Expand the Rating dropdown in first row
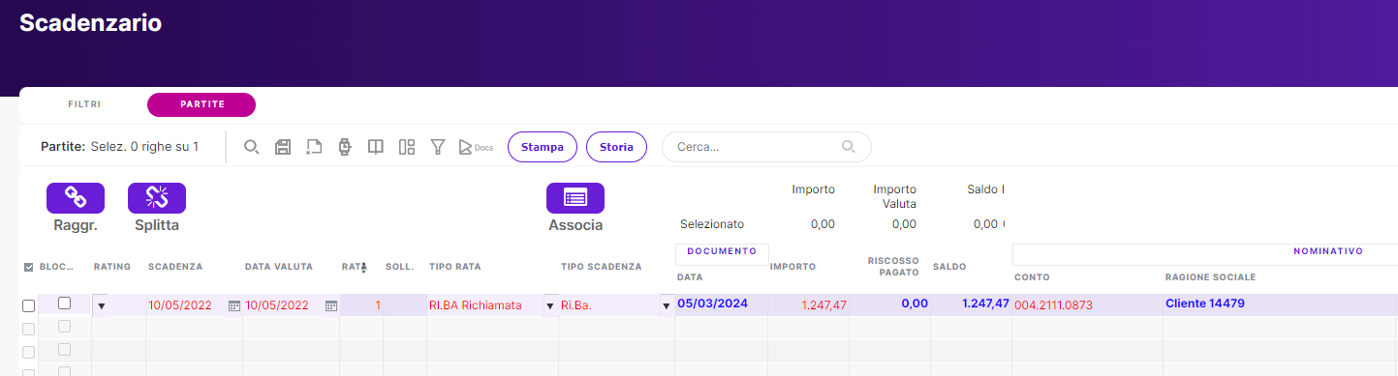1398x376 pixels. coord(102,306)
